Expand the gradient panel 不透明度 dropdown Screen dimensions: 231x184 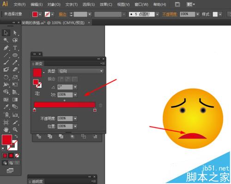click(75, 118)
